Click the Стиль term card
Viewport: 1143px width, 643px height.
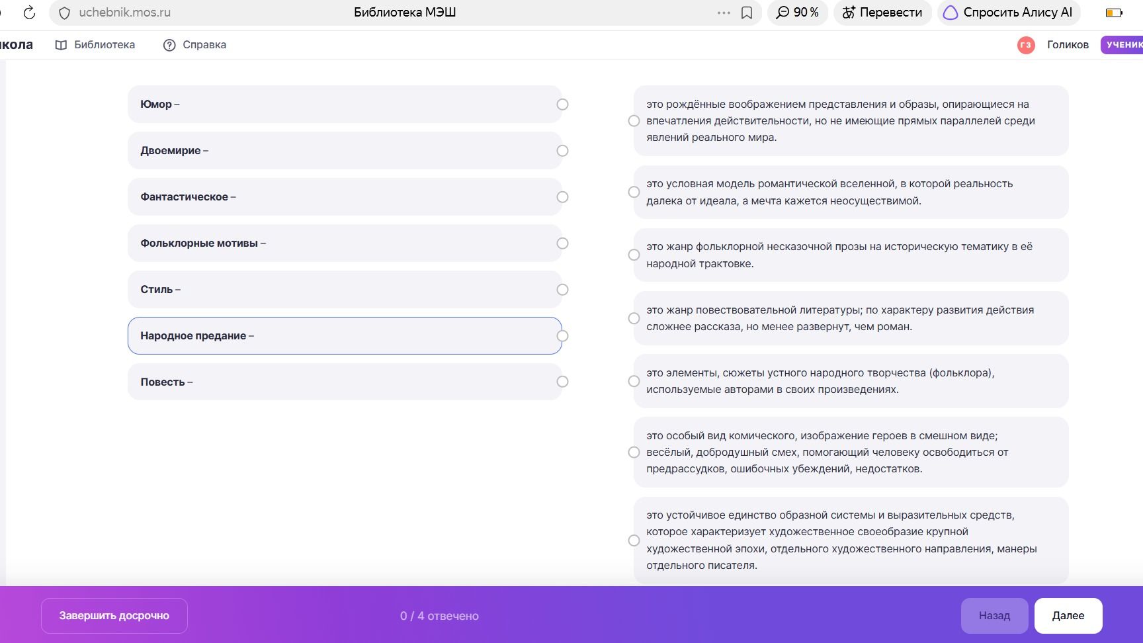pyautogui.click(x=345, y=290)
